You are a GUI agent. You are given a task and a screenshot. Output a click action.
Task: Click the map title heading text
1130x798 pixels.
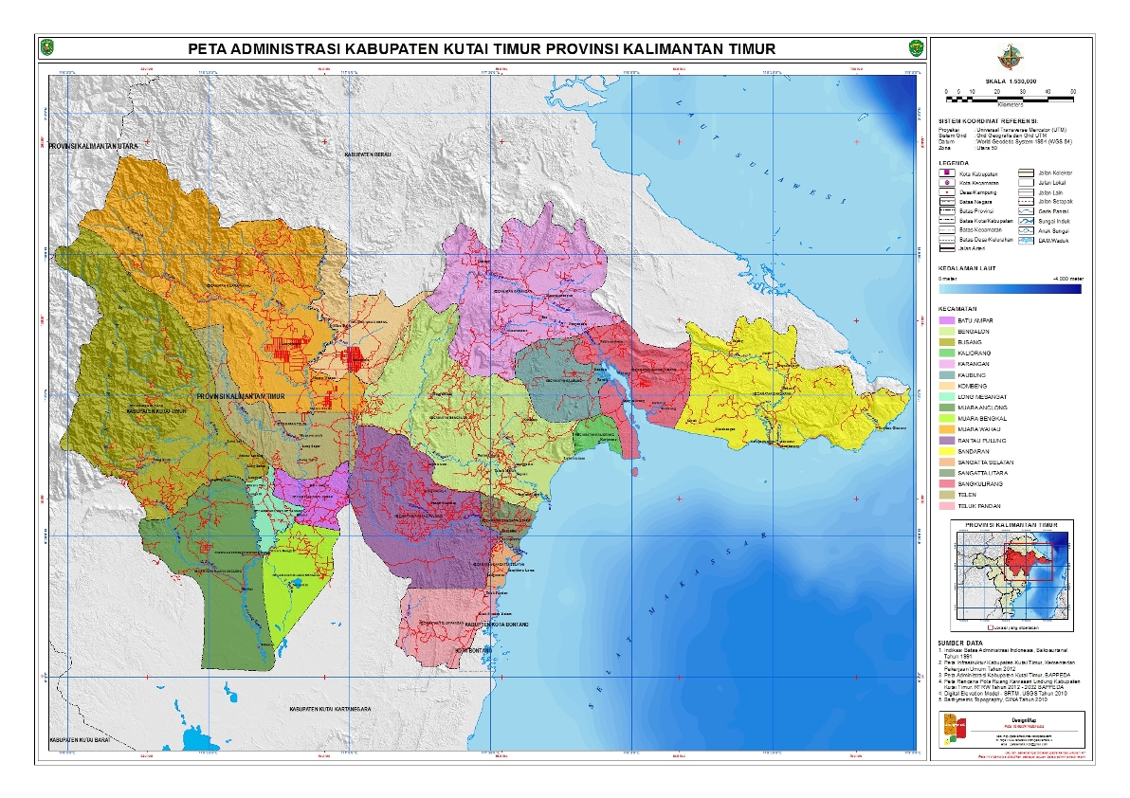click(482, 48)
